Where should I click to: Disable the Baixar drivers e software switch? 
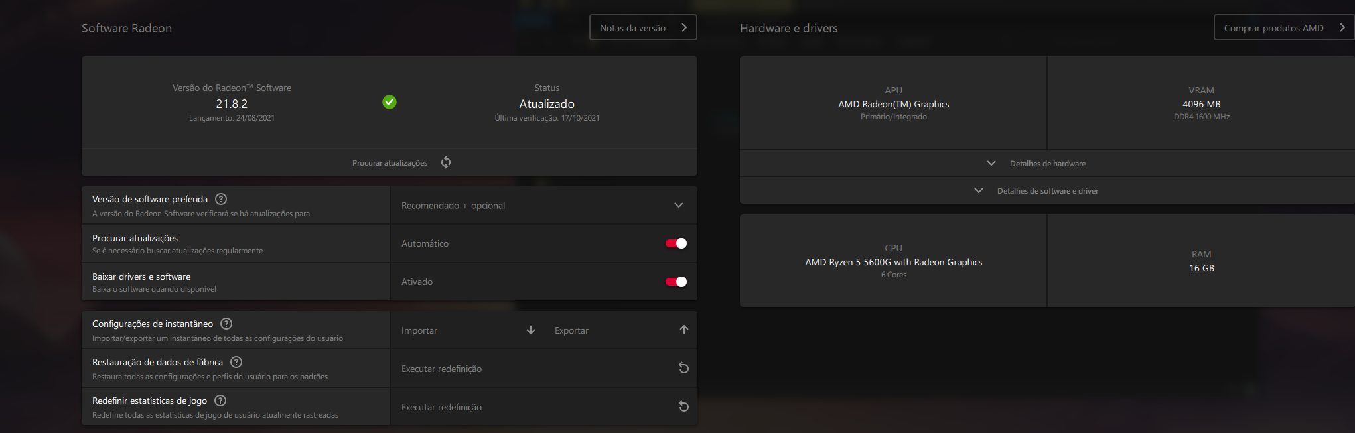tap(676, 282)
